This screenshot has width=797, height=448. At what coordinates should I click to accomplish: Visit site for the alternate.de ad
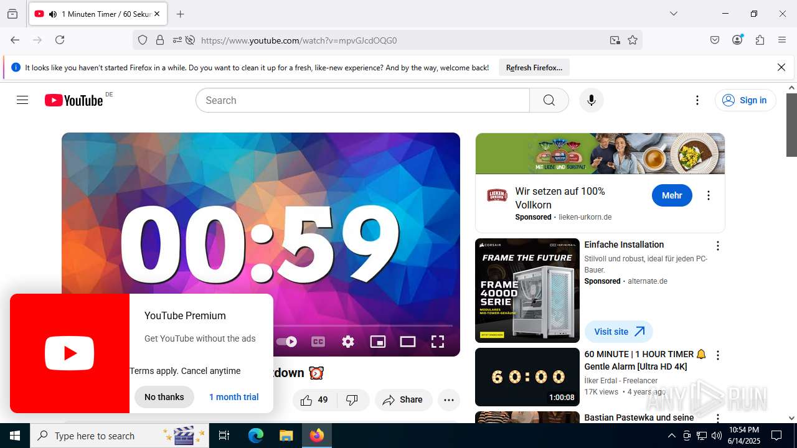[618, 332]
